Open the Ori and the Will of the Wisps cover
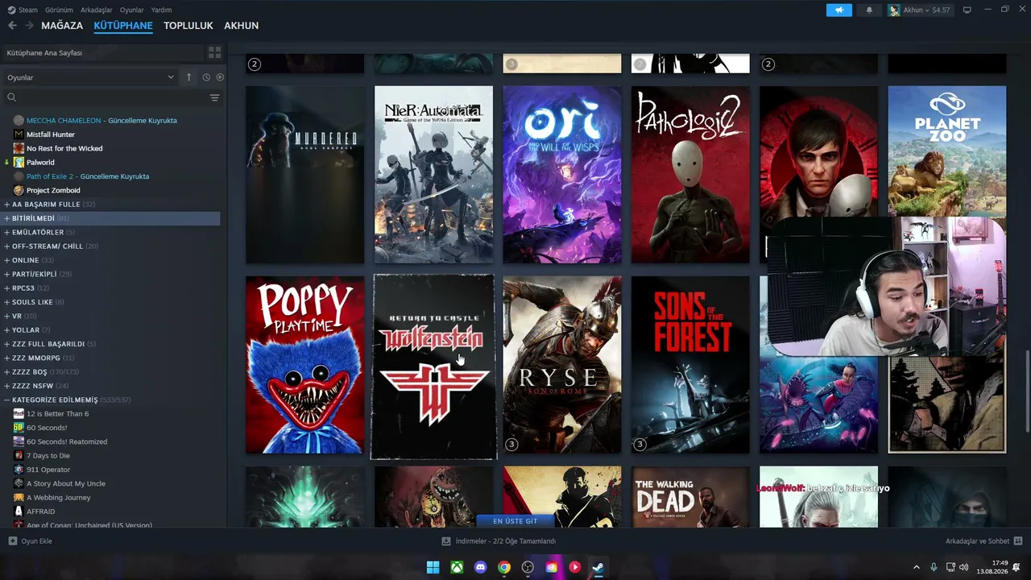The image size is (1031, 580). point(562,175)
